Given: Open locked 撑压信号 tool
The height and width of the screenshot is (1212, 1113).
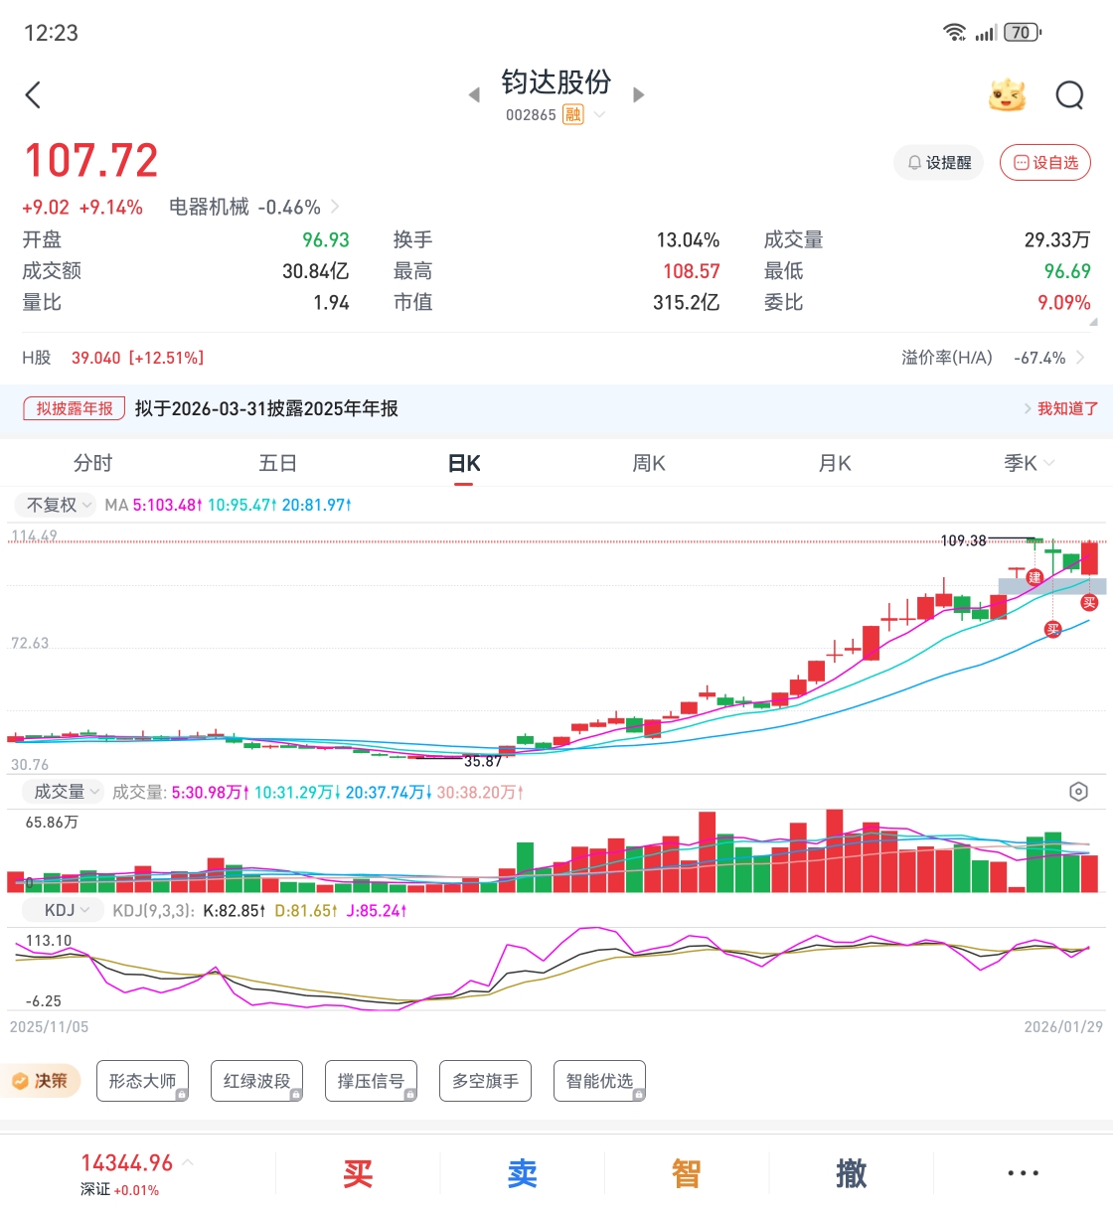Looking at the screenshot, I should tap(371, 1081).
